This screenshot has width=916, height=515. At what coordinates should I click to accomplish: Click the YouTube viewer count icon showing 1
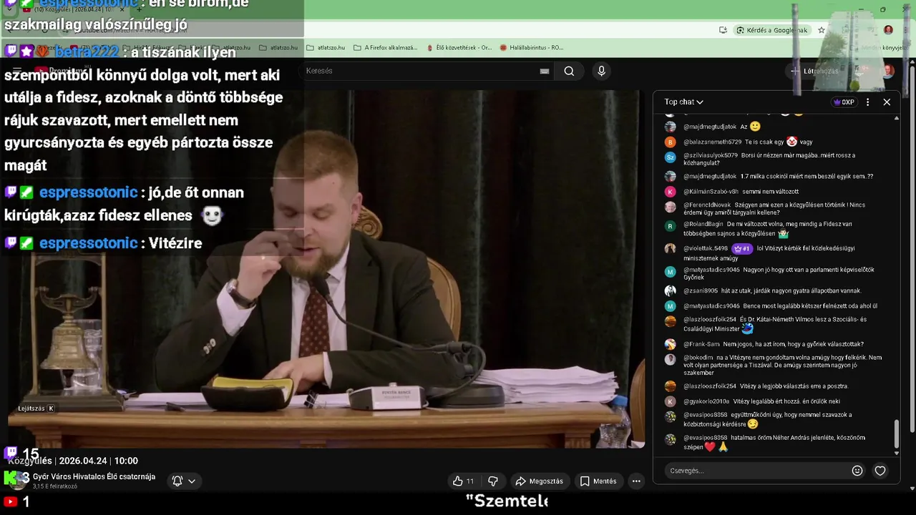pos(11,502)
